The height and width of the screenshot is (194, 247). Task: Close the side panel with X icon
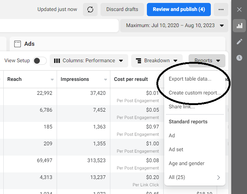[x=239, y=10]
